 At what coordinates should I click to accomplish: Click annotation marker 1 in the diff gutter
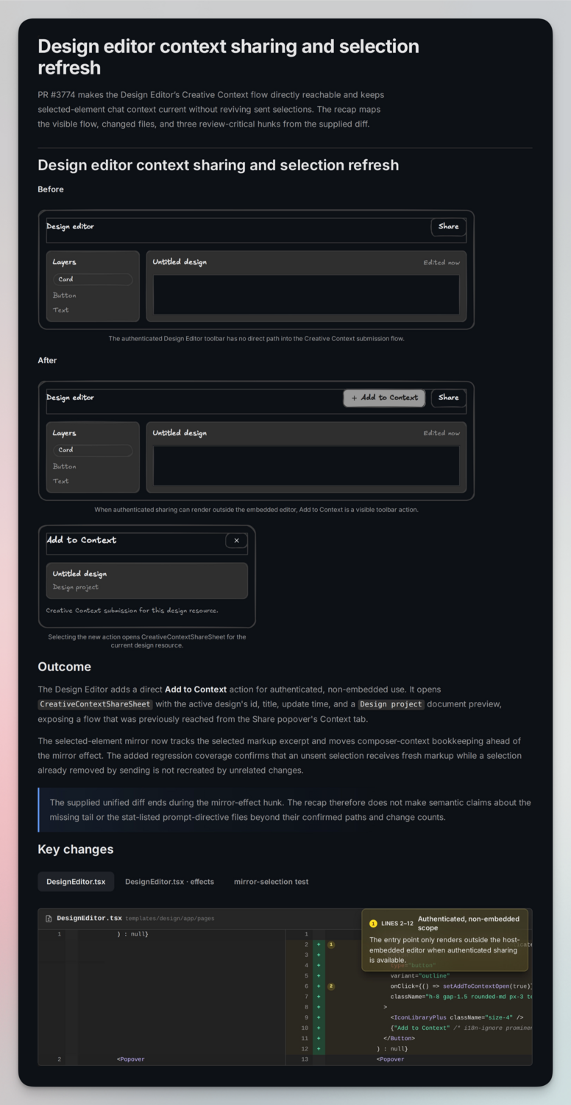tap(331, 944)
